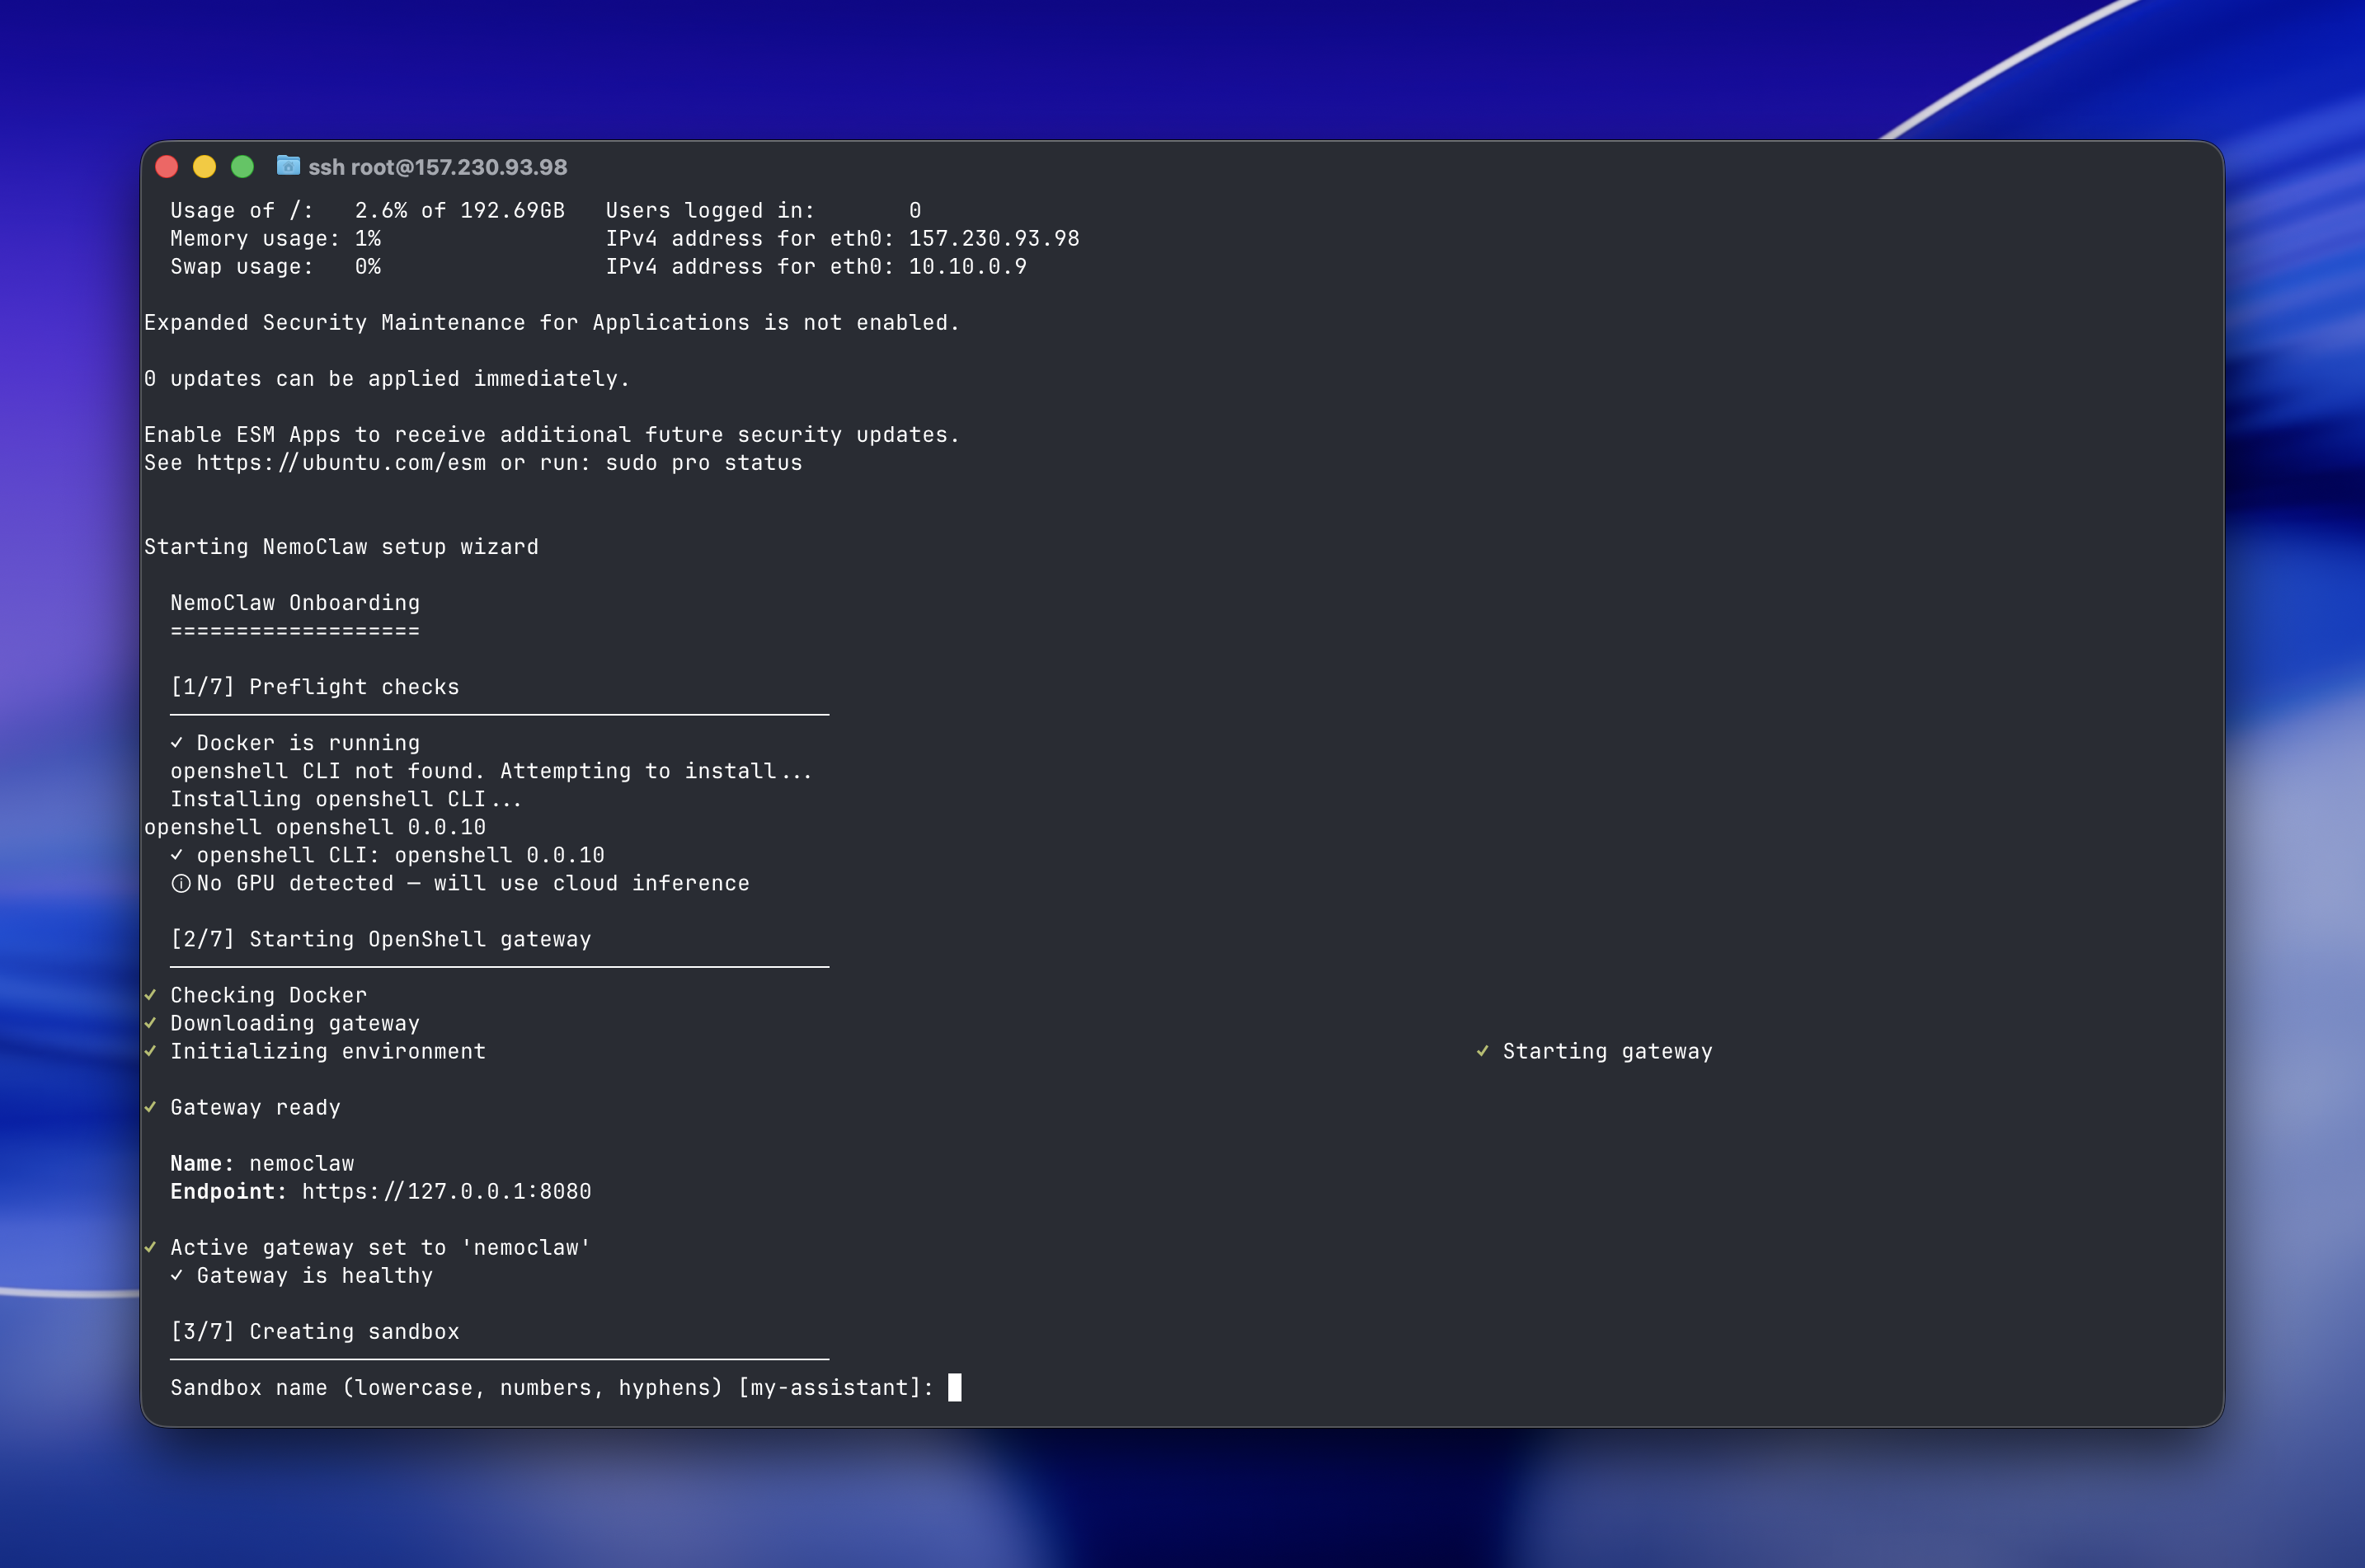Click the checkmark beside openshell CLI 0.0.10
This screenshot has height=1568, width=2365.
point(179,855)
